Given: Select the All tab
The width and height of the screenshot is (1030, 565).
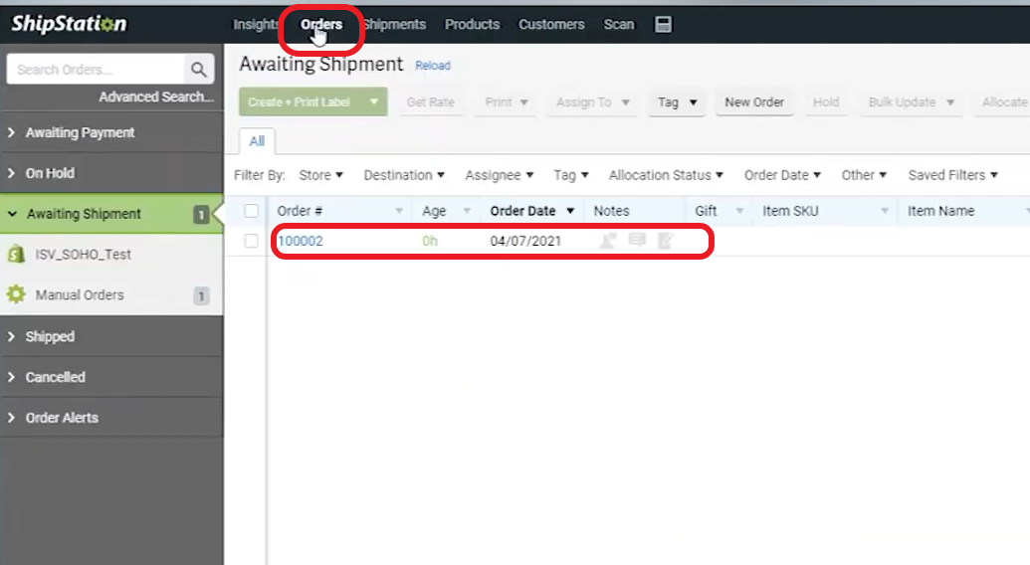Looking at the screenshot, I should click(x=257, y=141).
